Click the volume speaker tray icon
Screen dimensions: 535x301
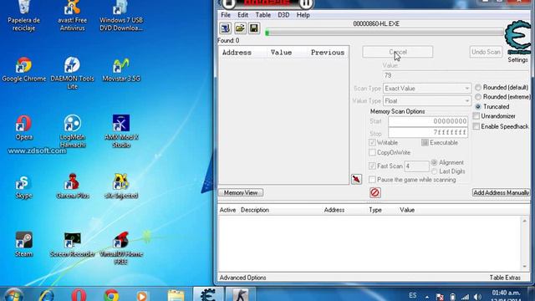[477, 297]
